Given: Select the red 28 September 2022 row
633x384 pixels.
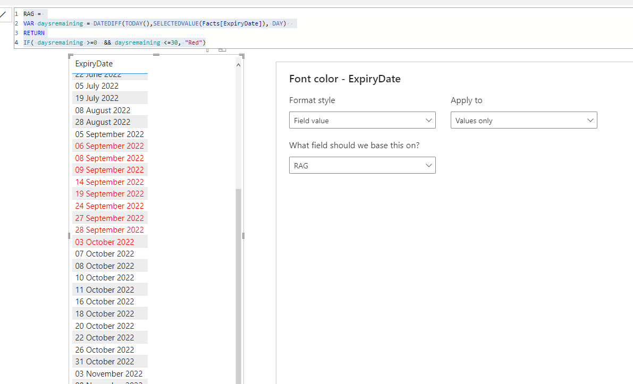Looking at the screenshot, I should [x=110, y=230].
